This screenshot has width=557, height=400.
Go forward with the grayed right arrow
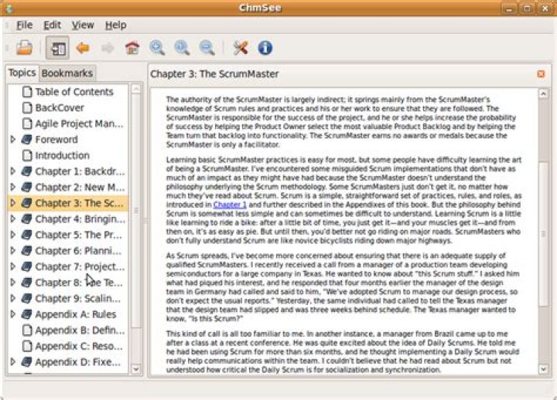coord(108,48)
